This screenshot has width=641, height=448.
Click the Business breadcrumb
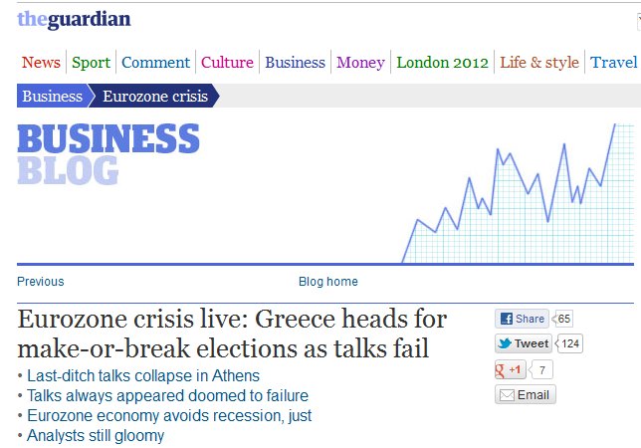tap(52, 97)
